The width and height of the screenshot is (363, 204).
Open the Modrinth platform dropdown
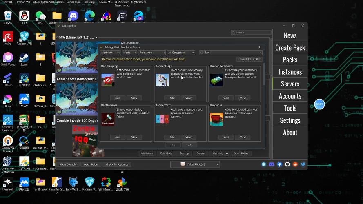click(x=110, y=53)
